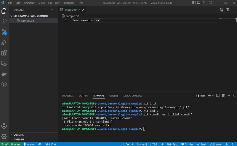
Task: Open the Search view in activity bar
Action: coord(4,21)
